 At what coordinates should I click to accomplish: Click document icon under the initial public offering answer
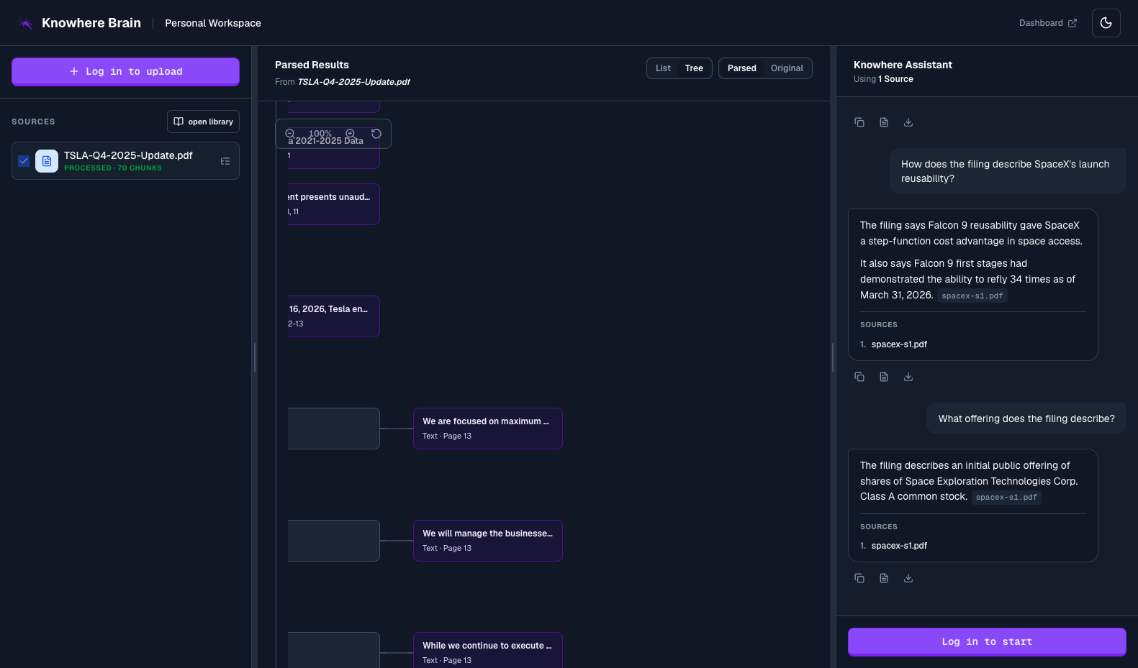884,578
